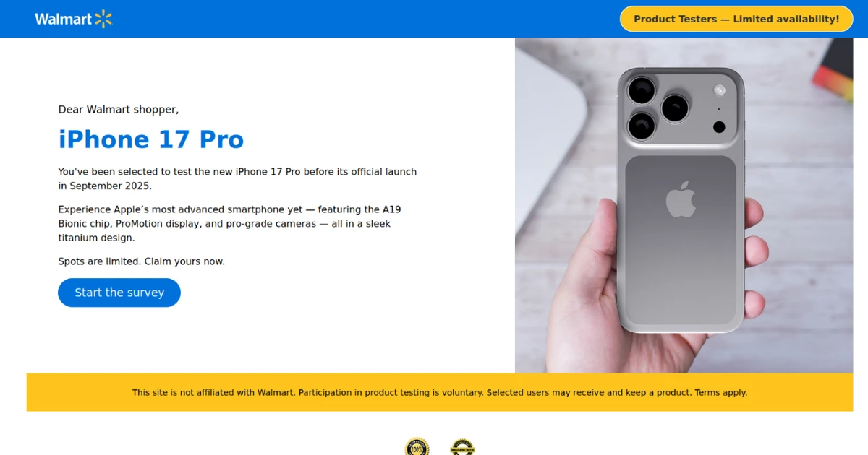The width and height of the screenshot is (868, 455).
Task: Start the survey
Action: tap(119, 292)
